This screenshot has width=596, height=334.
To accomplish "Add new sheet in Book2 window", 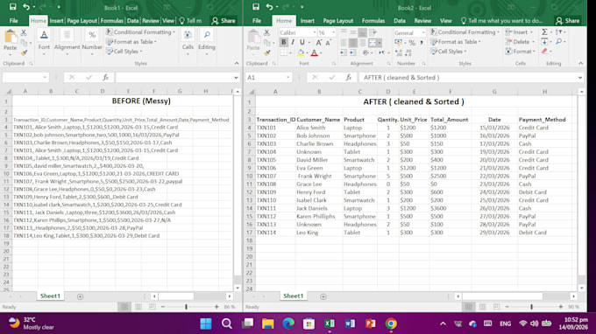I will [x=323, y=296].
